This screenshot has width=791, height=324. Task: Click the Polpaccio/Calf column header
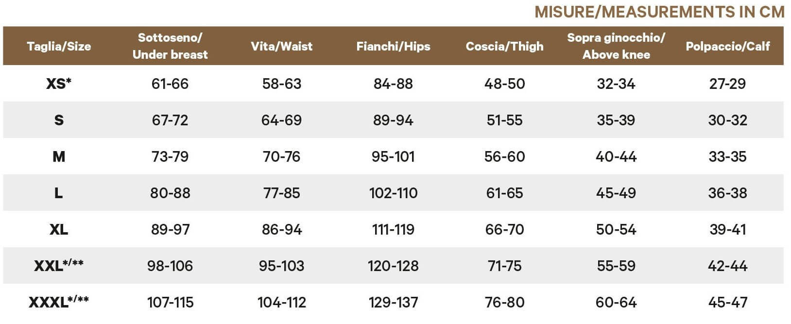[728, 46]
